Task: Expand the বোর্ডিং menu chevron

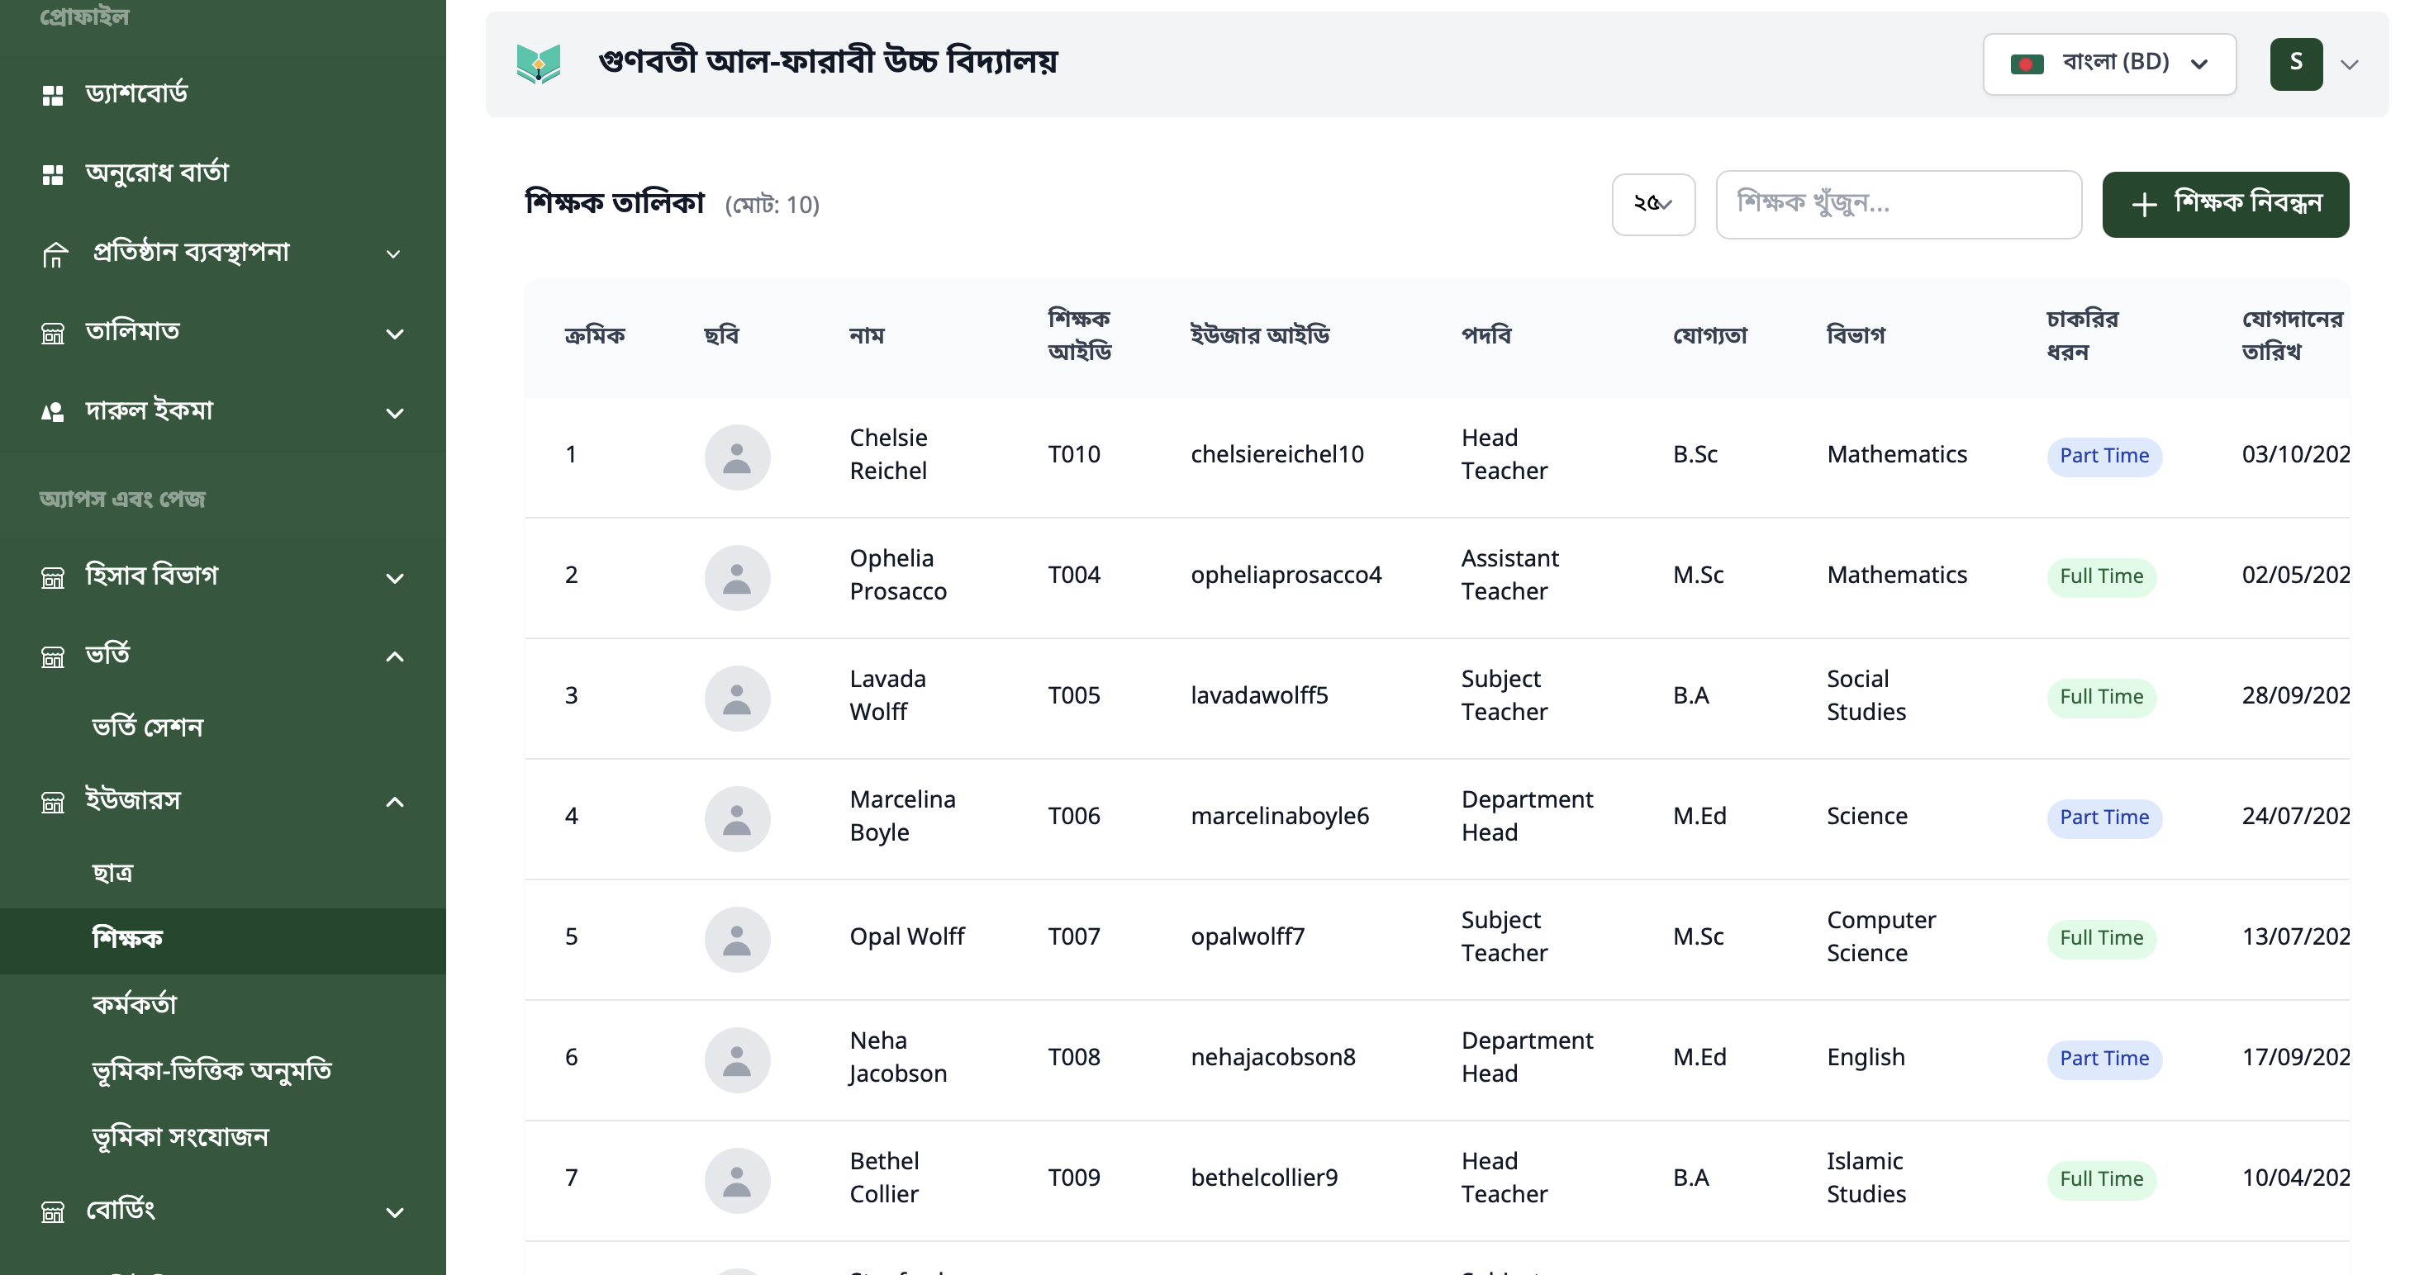Action: coord(395,1212)
